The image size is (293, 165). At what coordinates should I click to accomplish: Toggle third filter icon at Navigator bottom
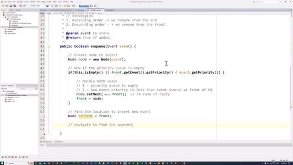[9, 157]
